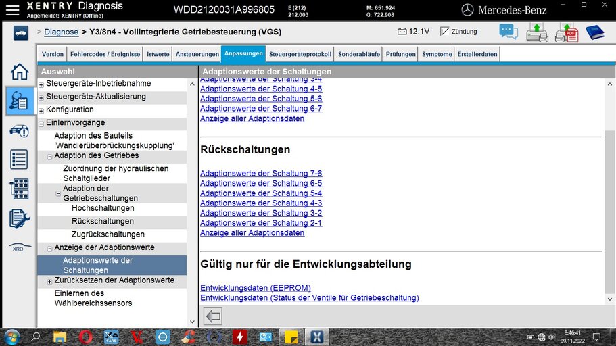Open the vehicle warning sidebar icon
This screenshot has height=346, width=616.
tap(19, 131)
